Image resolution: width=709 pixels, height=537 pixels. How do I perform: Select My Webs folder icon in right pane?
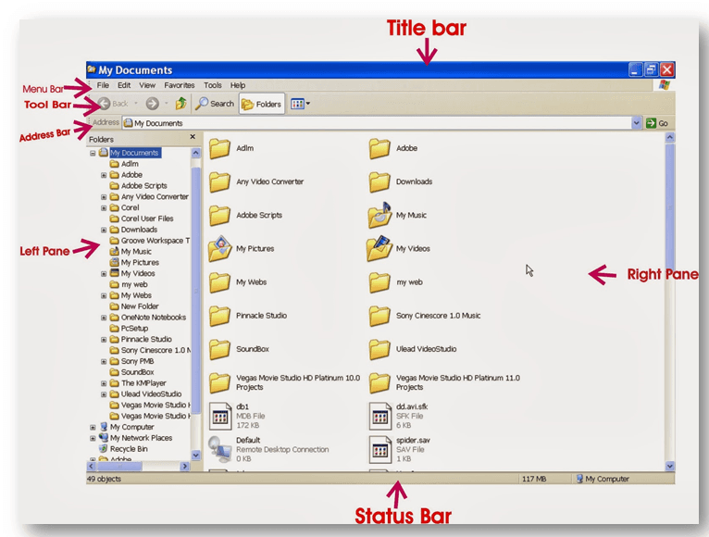[219, 282]
